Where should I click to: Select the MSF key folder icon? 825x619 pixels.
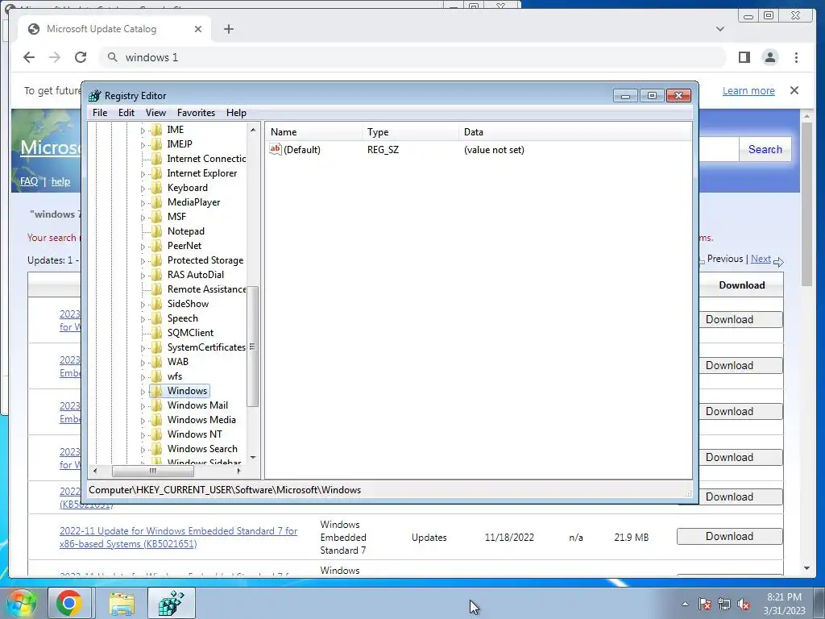click(x=156, y=217)
